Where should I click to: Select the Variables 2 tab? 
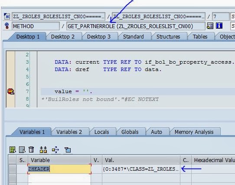(x=69, y=132)
